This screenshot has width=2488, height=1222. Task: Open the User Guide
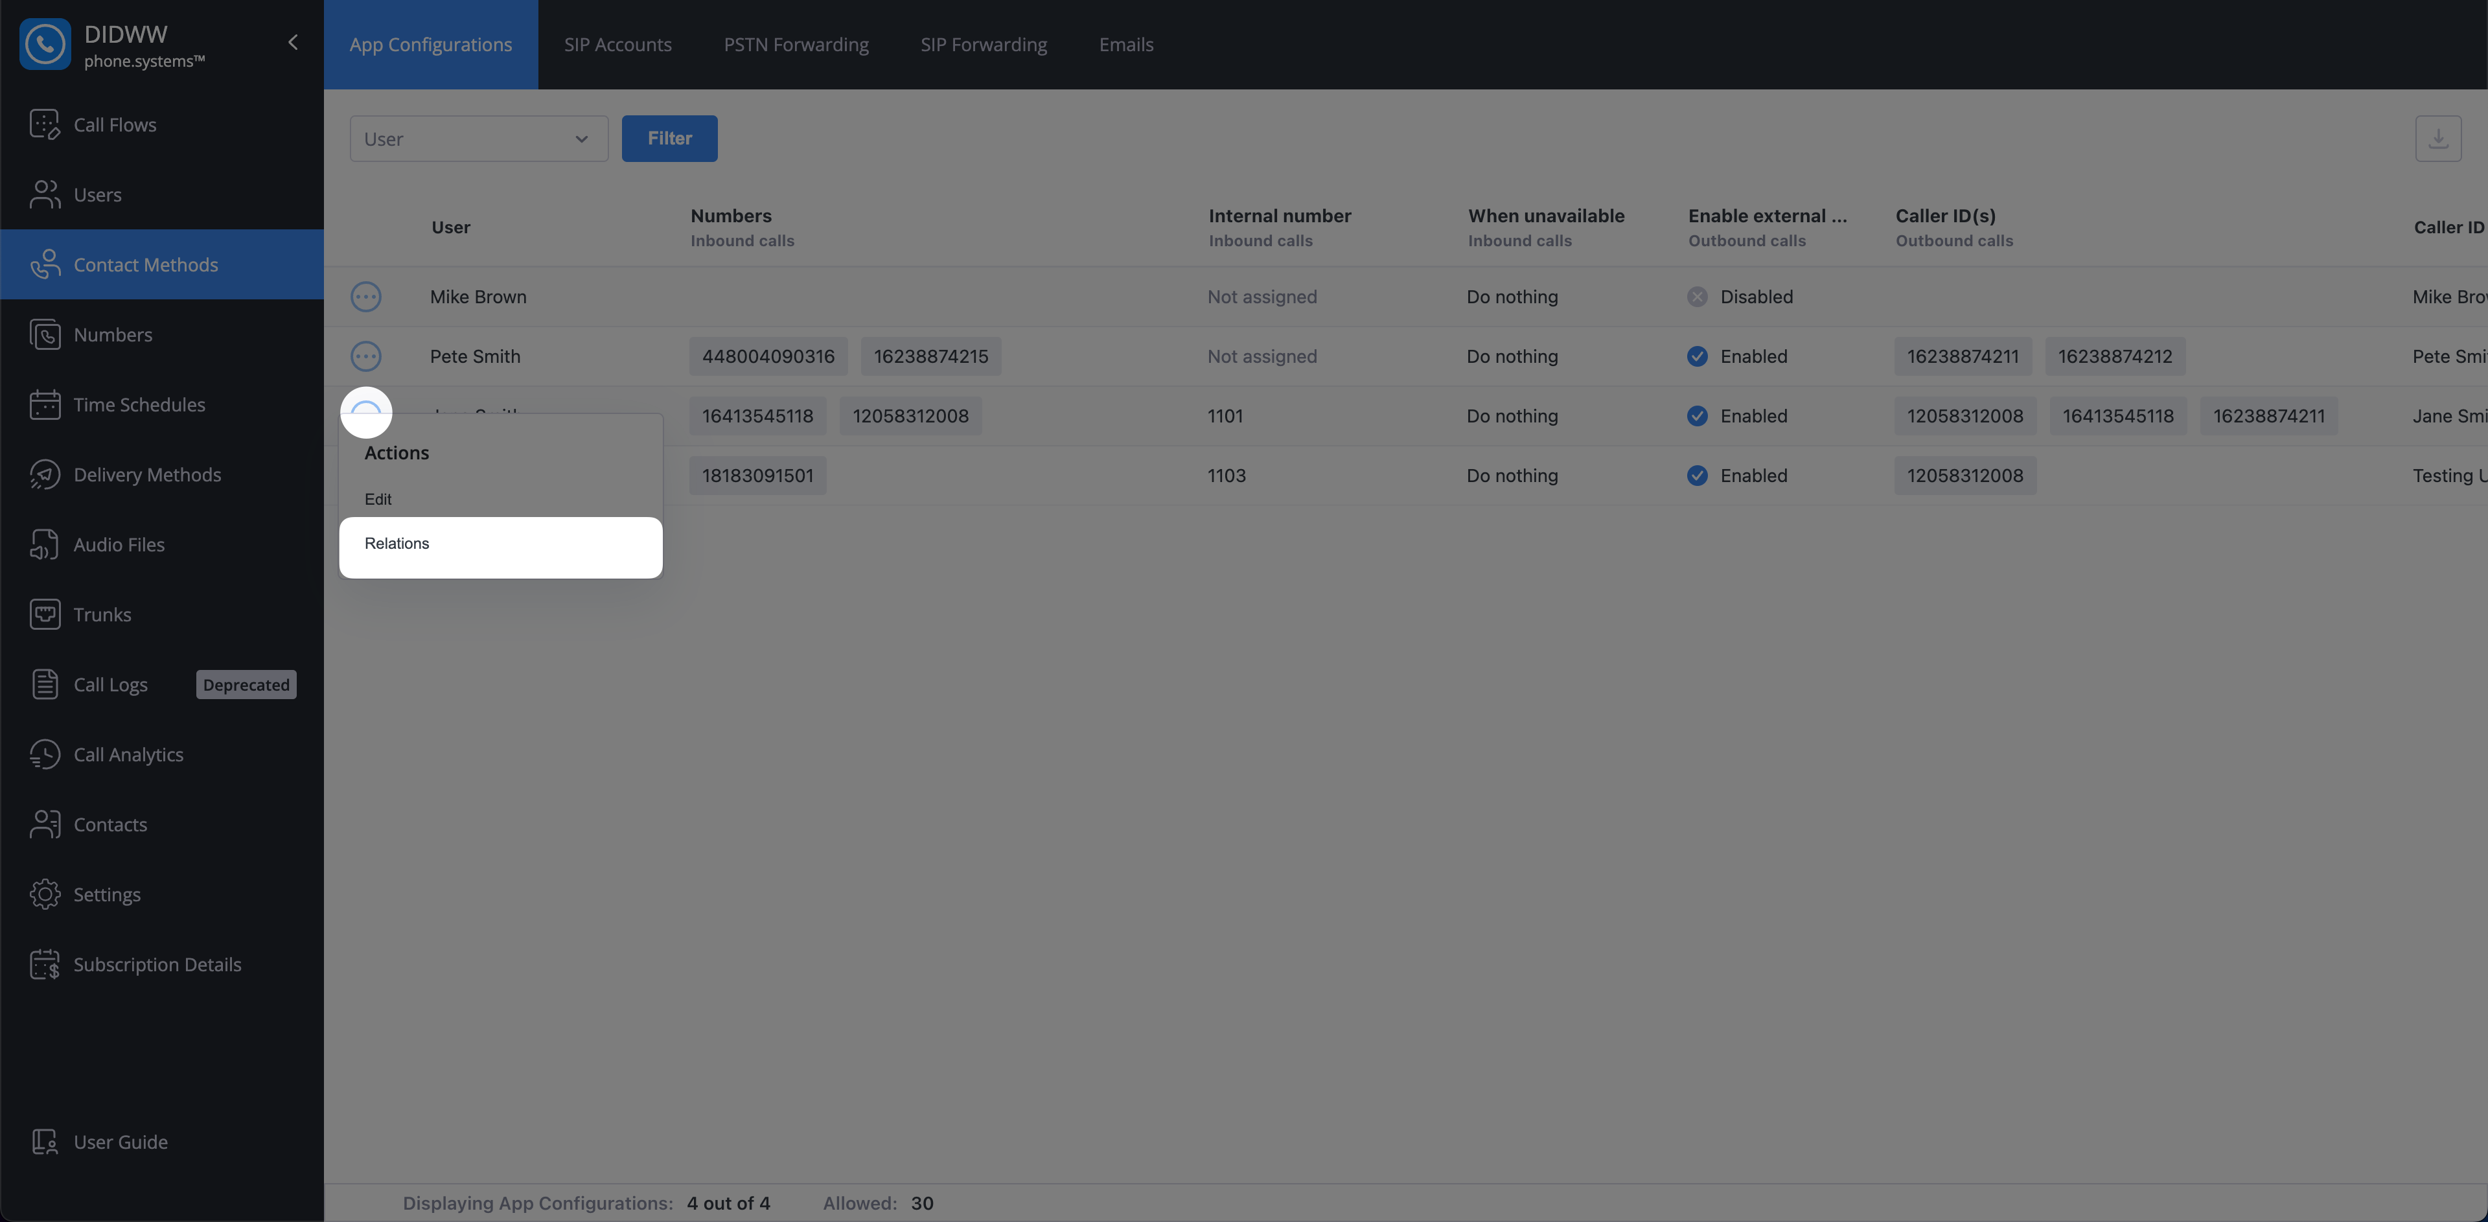[162, 1142]
